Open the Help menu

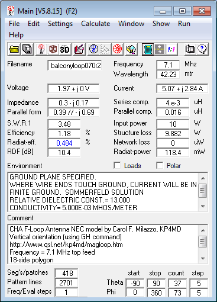point(16,35)
